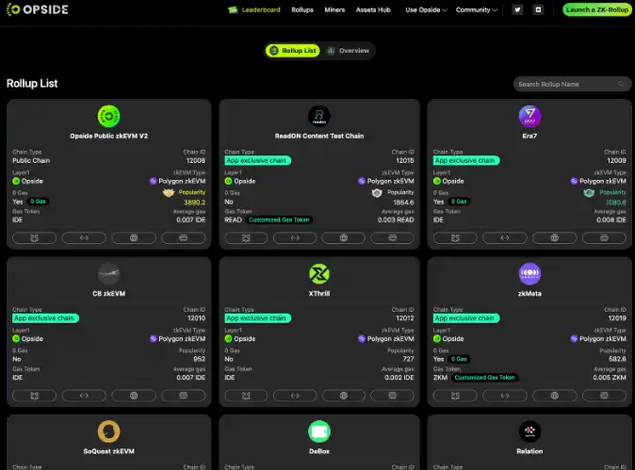
Task: Click the ReadON Content Test Chain title
Action: [x=319, y=136]
